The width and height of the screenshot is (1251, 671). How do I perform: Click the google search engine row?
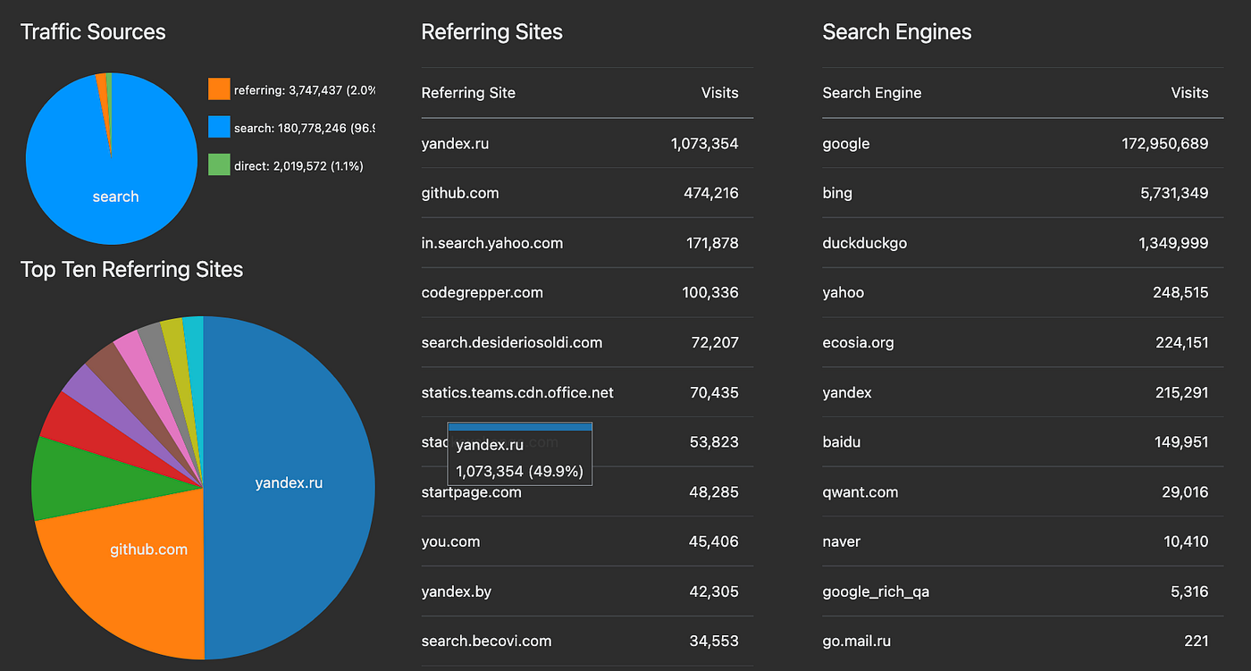[x=1022, y=143]
